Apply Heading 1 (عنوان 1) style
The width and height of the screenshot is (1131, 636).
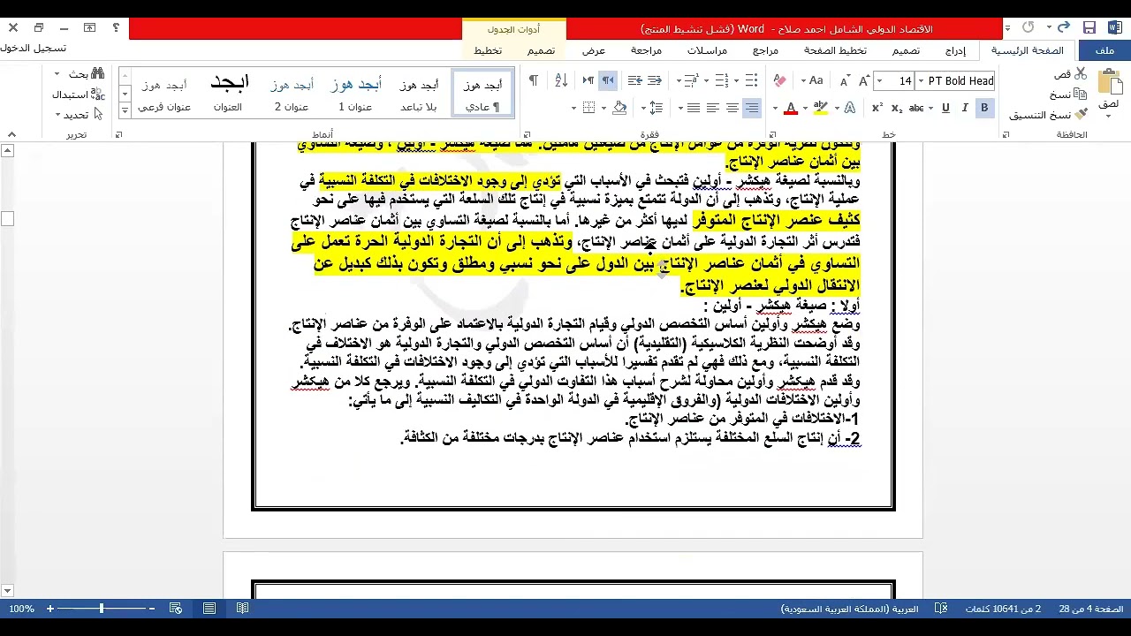pyautogui.click(x=355, y=95)
